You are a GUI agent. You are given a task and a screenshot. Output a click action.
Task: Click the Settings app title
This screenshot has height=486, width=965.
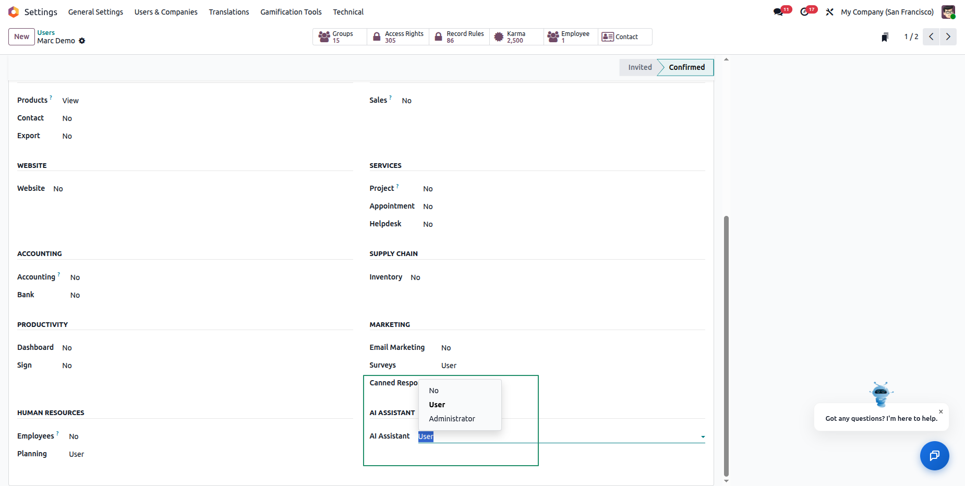tap(41, 11)
